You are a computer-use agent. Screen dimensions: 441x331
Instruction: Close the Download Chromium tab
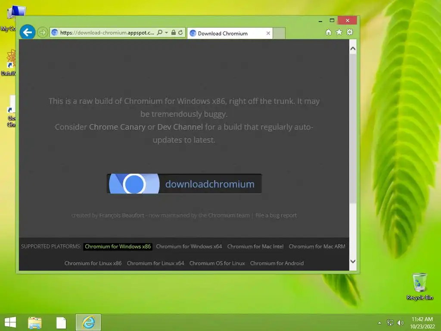pos(268,34)
